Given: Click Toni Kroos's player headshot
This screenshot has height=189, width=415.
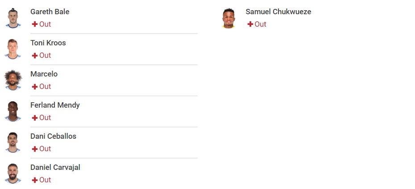Looking at the screenshot, I should [12, 49].
